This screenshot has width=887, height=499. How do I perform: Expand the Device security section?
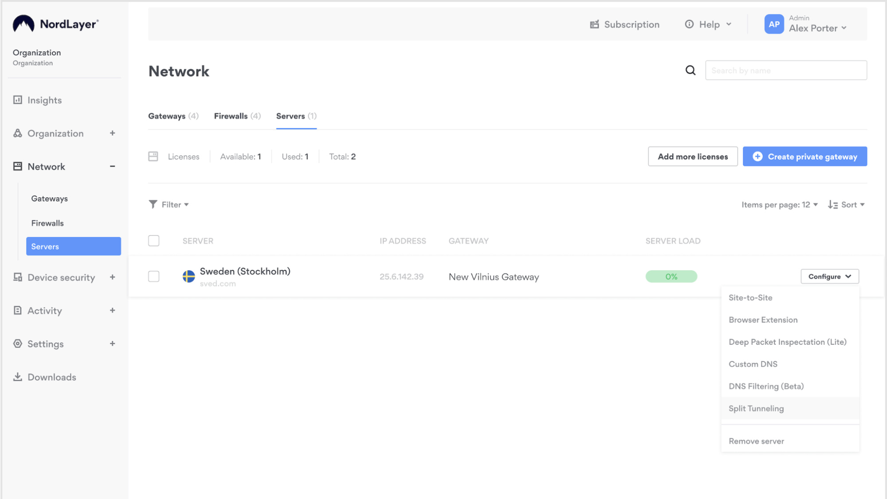(x=112, y=277)
